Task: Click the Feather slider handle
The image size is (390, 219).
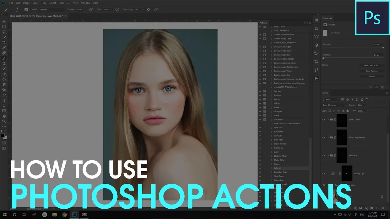Action: [x=324, y=58]
